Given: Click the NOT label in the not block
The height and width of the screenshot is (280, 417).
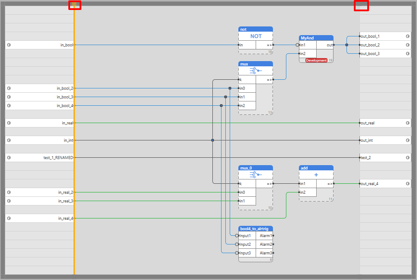Looking at the screenshot, I should [256, 36].
